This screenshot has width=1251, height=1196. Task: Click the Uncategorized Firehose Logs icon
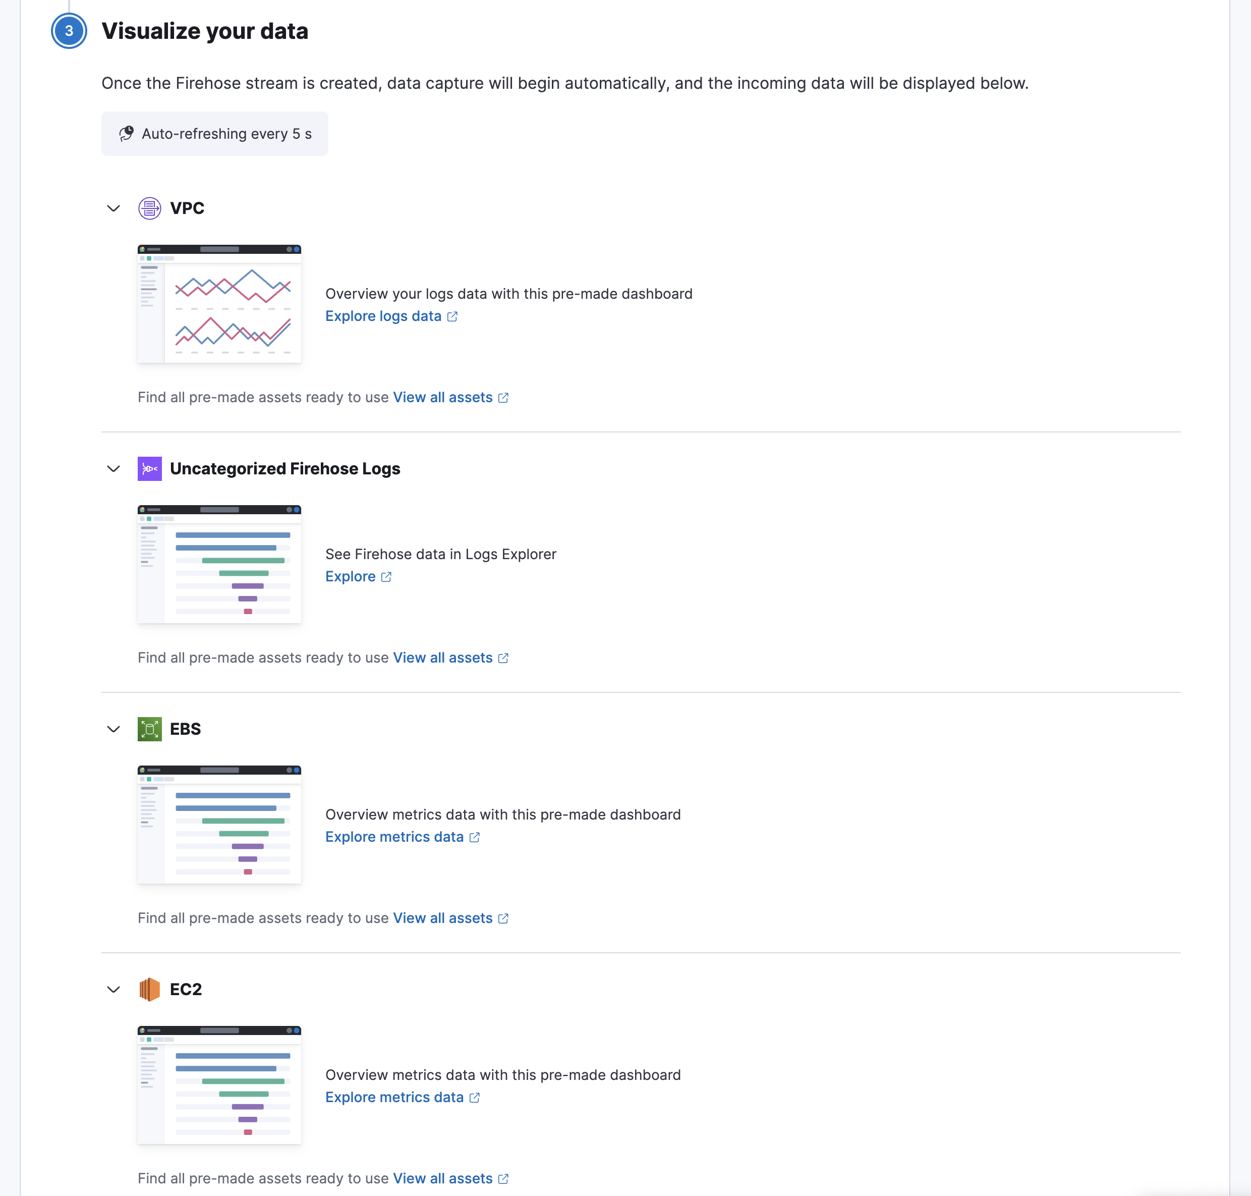coord(149,469)
